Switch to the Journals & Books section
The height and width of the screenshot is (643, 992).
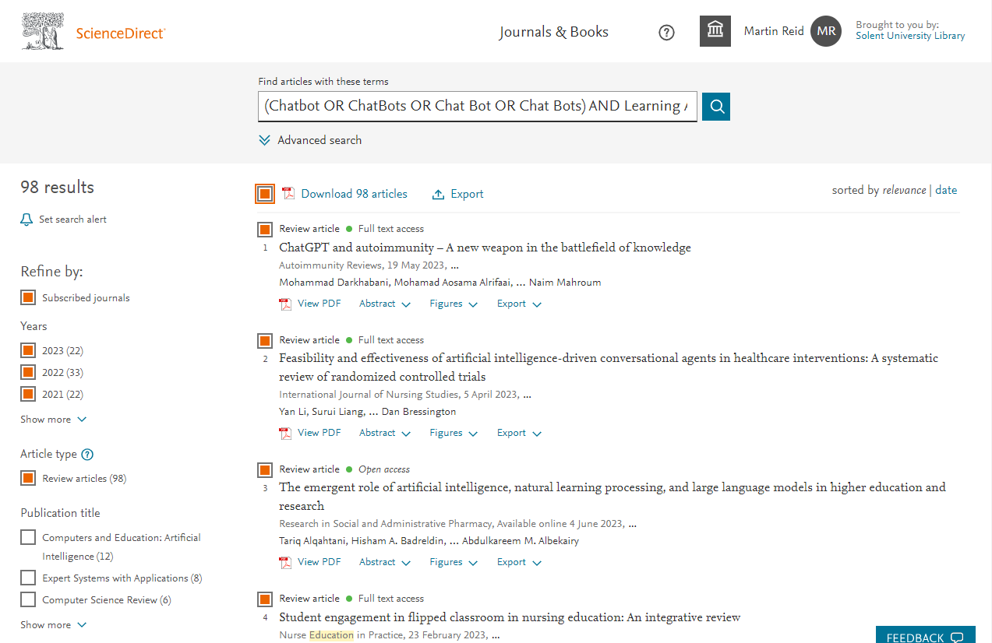553,32
